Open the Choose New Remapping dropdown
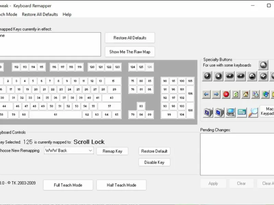Image resolution: width=274 pixels, height=205 pixels. [69, 150]
